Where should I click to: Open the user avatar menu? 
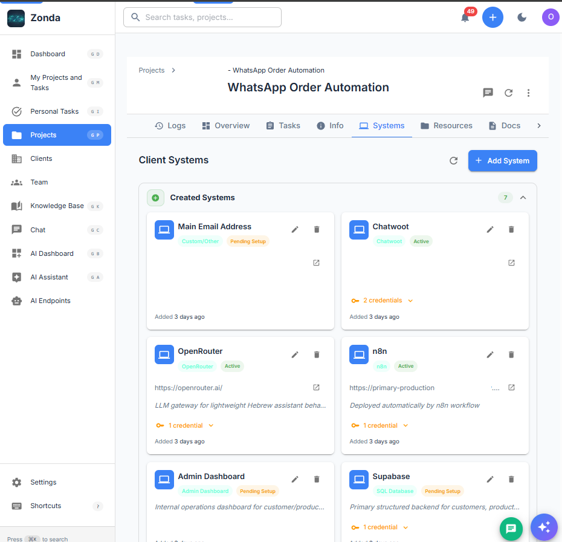[x=551, y=17]
